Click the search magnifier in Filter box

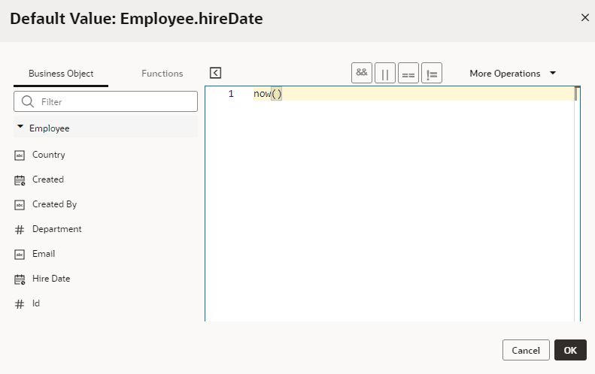click(x=27, y=101)
